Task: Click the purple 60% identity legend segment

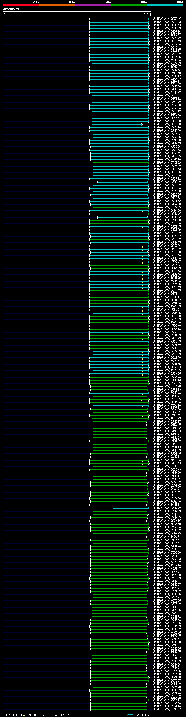Action: [93, 5]
